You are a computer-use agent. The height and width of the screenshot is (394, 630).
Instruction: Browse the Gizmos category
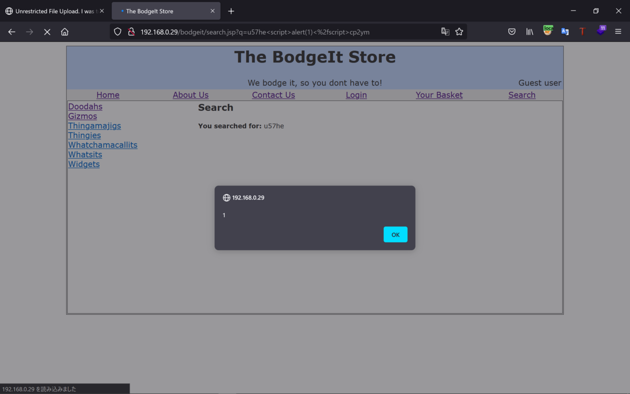point(82,116)
